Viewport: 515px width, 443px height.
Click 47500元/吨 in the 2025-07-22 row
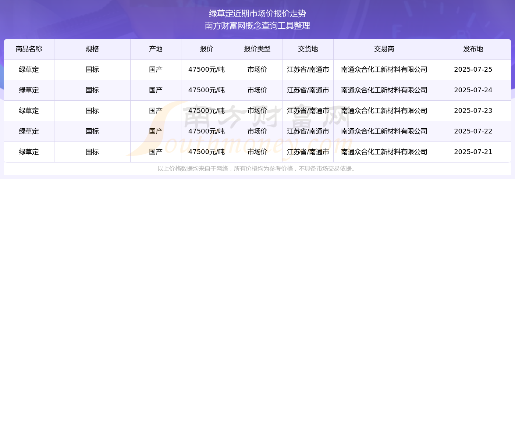206,131
